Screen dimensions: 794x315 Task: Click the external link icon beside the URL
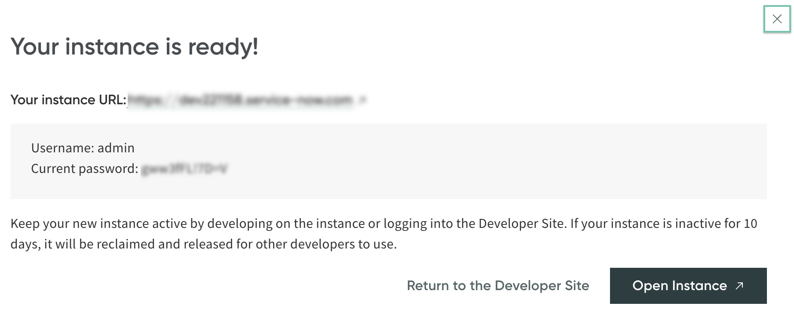pos(362,100)
